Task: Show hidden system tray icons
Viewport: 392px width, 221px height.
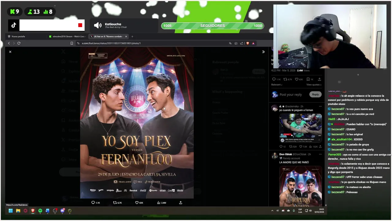Action: pyautogui.click(x=272, y=211)
